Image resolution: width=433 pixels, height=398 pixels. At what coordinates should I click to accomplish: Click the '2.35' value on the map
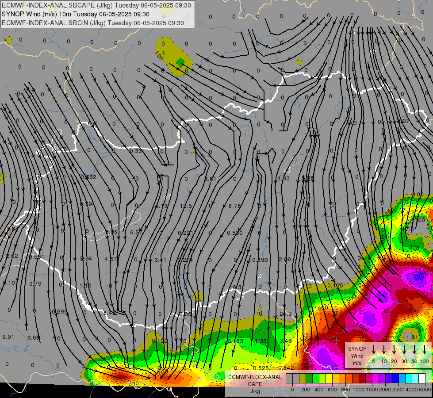[185, 314]
